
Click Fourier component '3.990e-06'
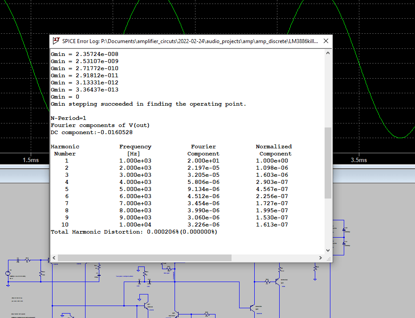(x=203, y=211)
